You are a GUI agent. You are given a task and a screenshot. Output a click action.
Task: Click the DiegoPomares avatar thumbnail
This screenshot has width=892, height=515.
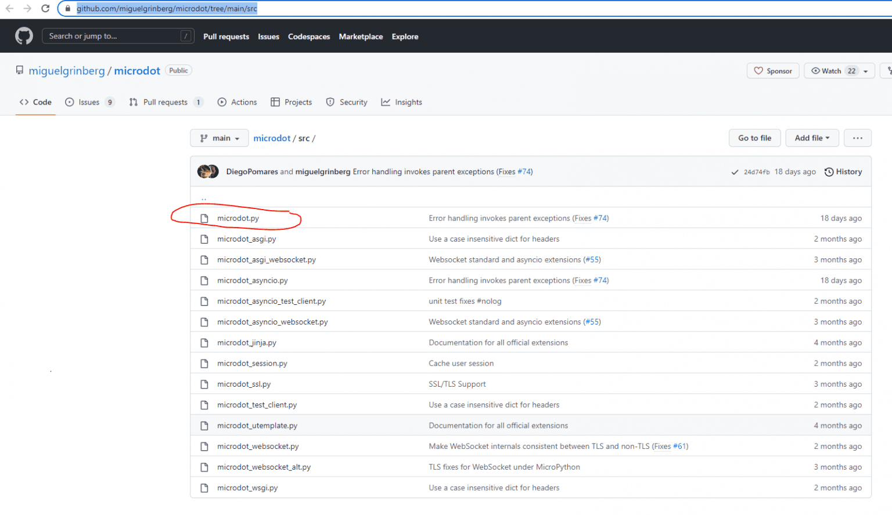[x=204, y=171]
